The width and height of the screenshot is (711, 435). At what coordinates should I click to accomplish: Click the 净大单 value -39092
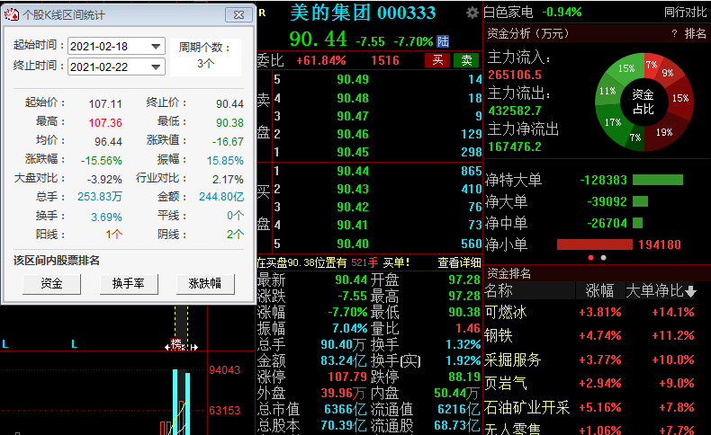pos(607,201)
